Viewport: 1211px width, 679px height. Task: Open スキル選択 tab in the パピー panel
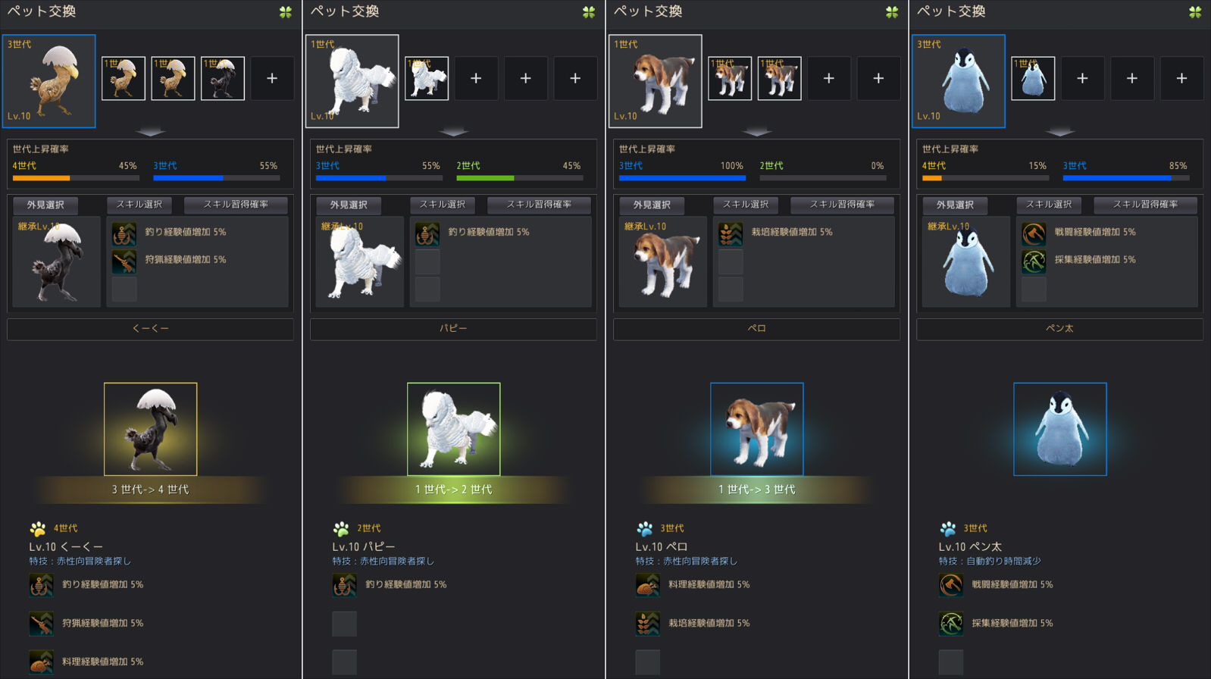coord(443,205)
